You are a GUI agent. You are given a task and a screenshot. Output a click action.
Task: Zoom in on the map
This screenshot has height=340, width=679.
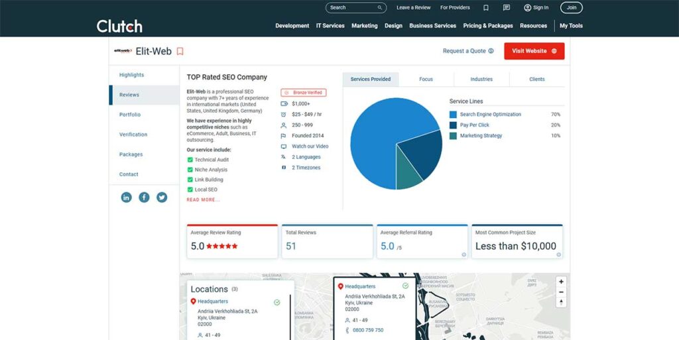pos(561,282)
